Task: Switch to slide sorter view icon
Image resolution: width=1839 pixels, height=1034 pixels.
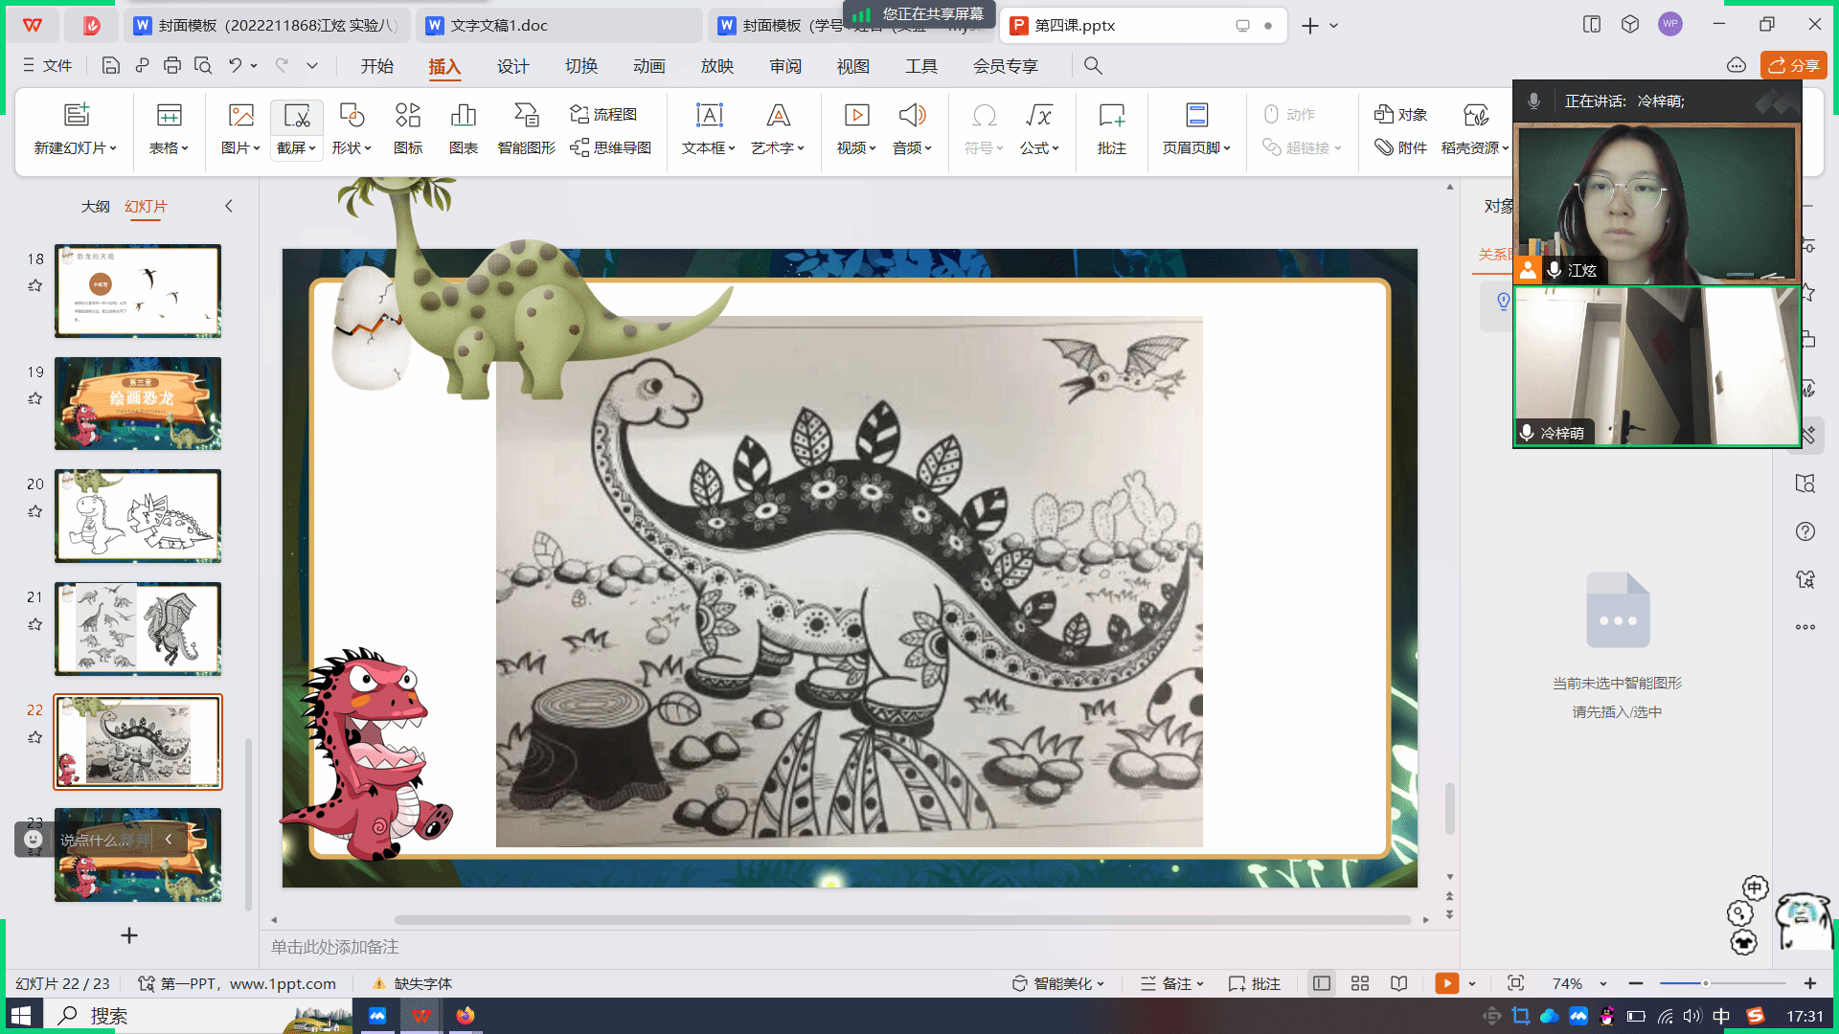Action: coord(1360,983)
